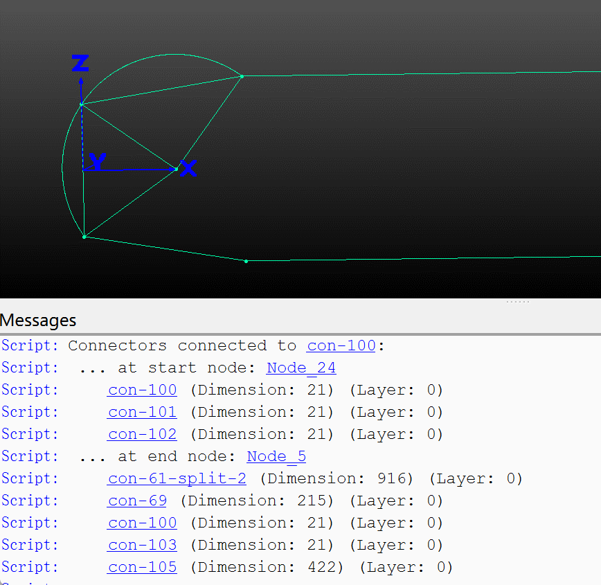Open the con-100 connector link
Screen dimensions: 601x585
coord(141,390)
